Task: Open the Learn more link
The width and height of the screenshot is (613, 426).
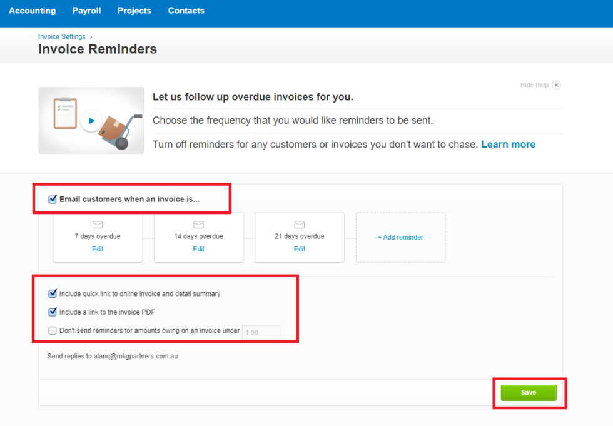Action: pyautogui.click(x=508, y=144)
